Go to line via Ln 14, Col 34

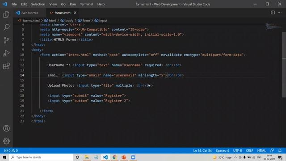(x=202, y=151)
